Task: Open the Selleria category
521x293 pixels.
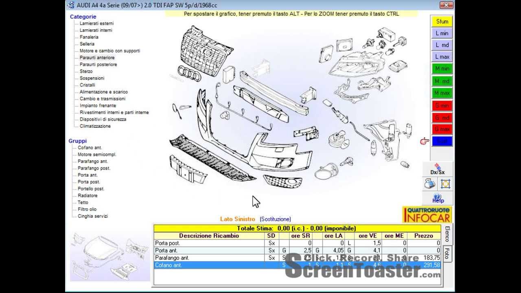Action: pos(87,44)
